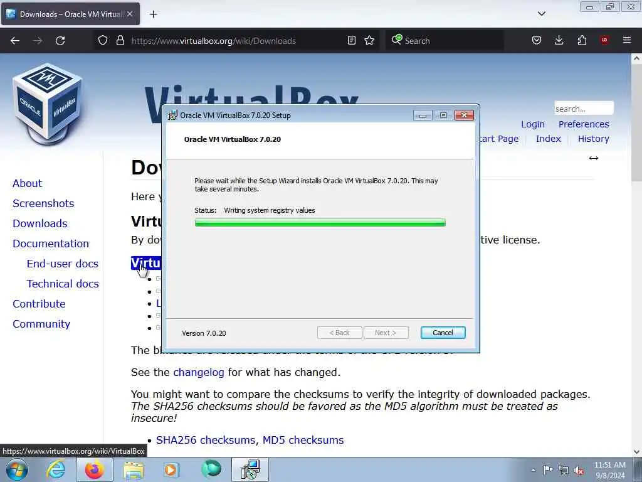Image resolution: width=642 pixels, height=482 pixels.
Task: Open the SHA256 checksums link
Action: [x=207, y=440]
